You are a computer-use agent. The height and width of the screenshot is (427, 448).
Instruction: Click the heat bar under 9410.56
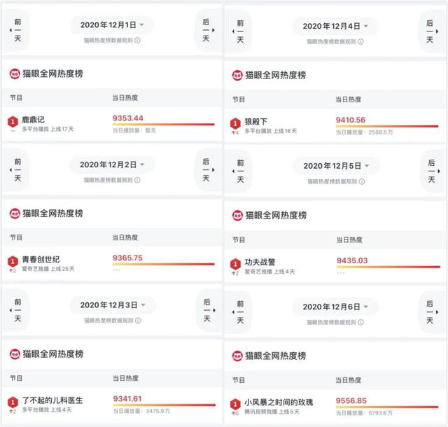click(387, 126)
